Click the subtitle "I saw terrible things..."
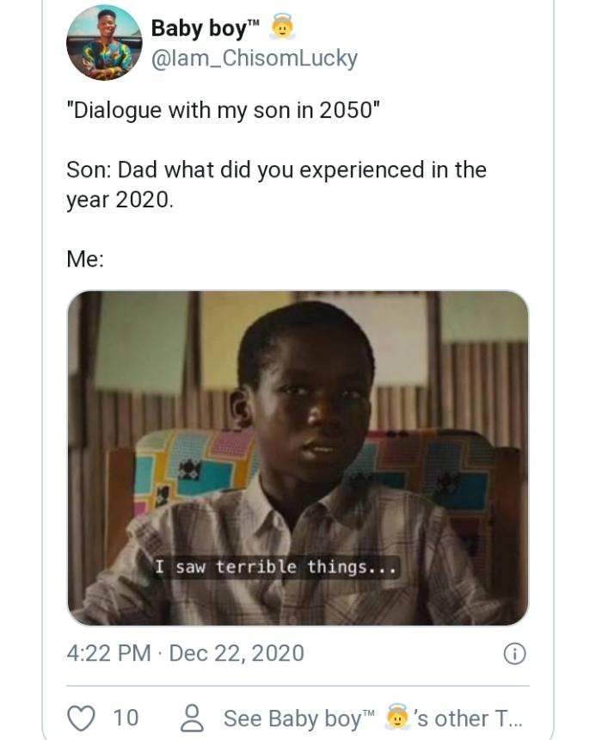 275,567
